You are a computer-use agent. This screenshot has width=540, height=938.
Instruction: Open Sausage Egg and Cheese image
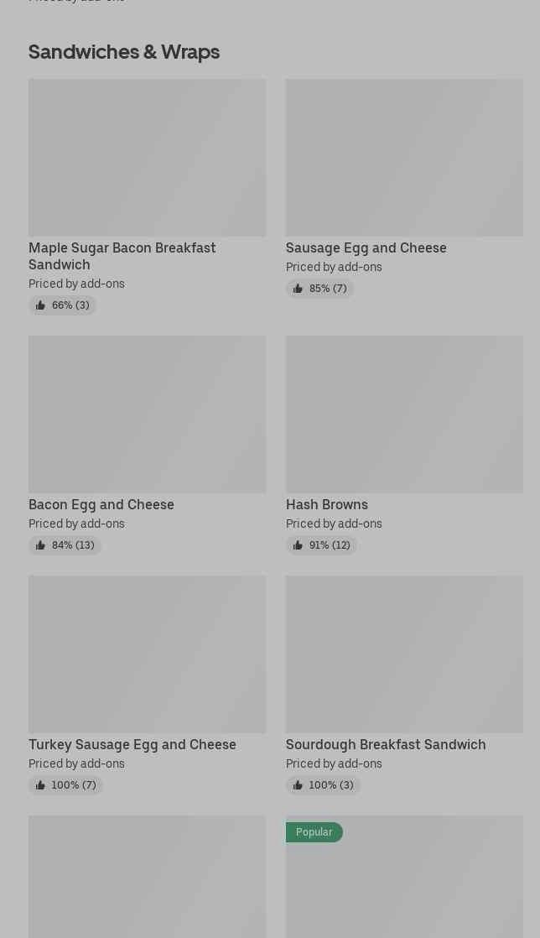pyautogui.click(x=404, y=158)
